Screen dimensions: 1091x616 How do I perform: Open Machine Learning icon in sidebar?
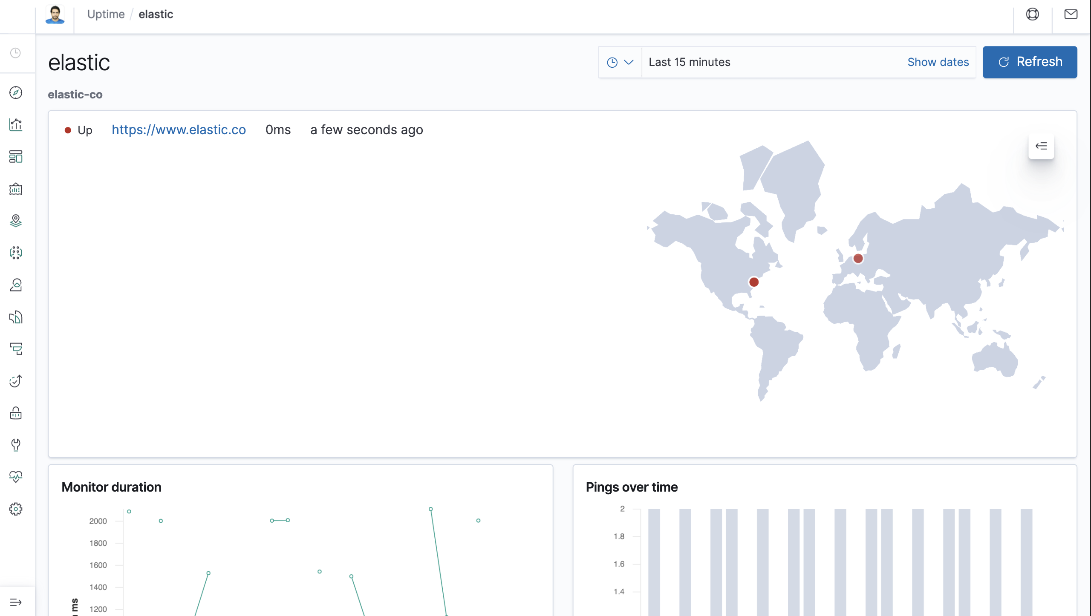click(16, 253)
